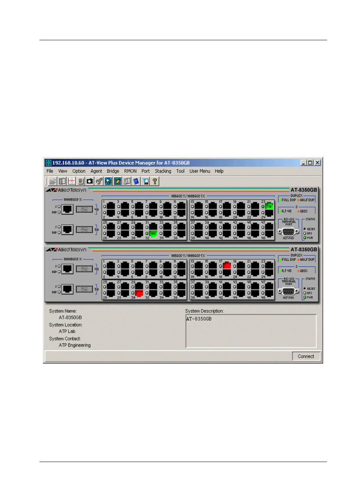Click the open folder toolbar icon
This screenshot has width=356, height=503.
pos(53,181)
